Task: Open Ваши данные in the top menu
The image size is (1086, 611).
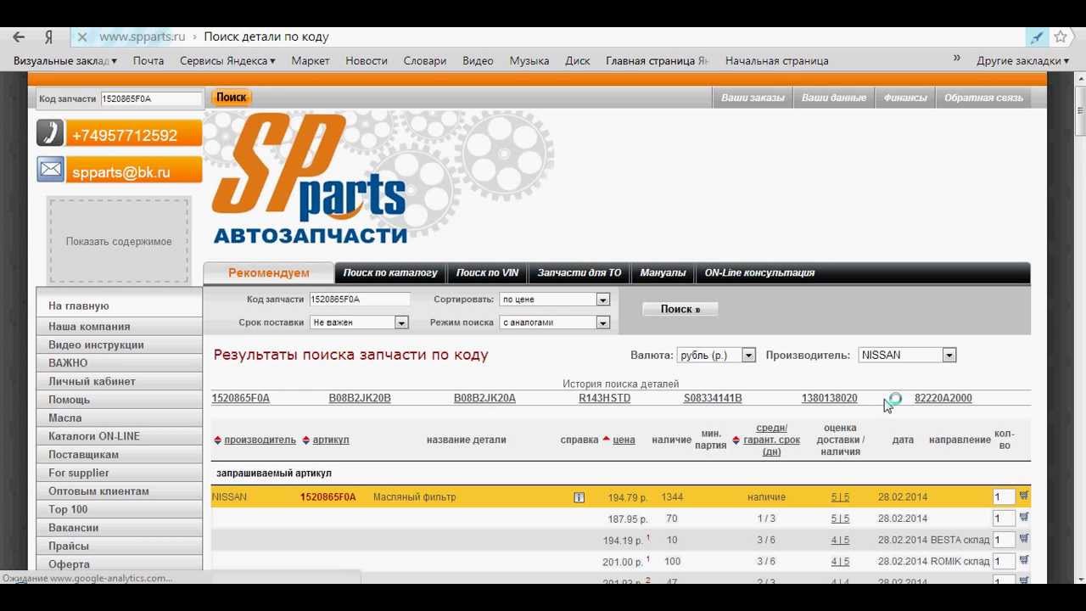Action: coord(834,98)
